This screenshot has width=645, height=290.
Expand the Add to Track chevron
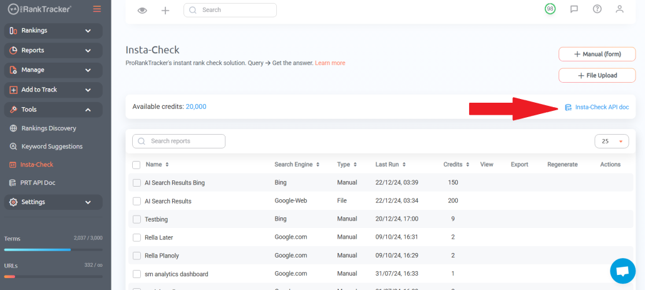coord(88,90)
